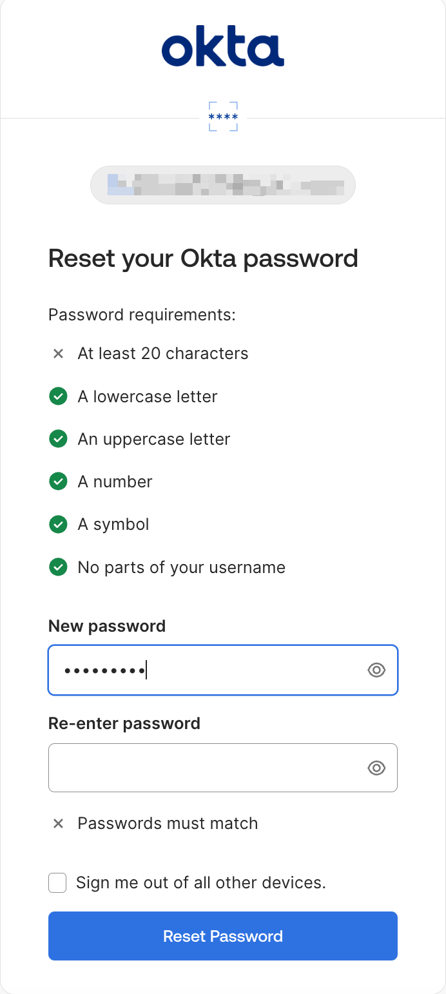Click the green check beside A number
This screenshot has height=994, width=446.
tap(58, 482)
